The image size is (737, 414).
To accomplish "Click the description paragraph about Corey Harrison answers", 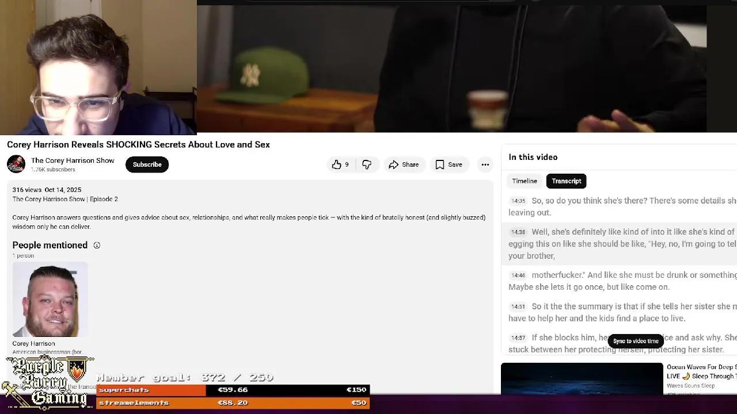I will (x=249, y=222).
